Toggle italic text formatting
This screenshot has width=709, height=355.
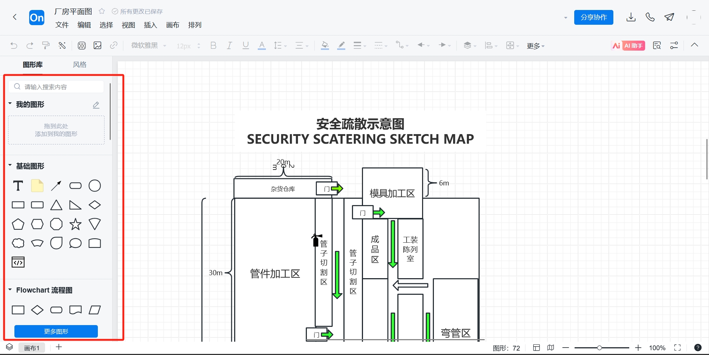pyautogui.click(x=229, y=45)
